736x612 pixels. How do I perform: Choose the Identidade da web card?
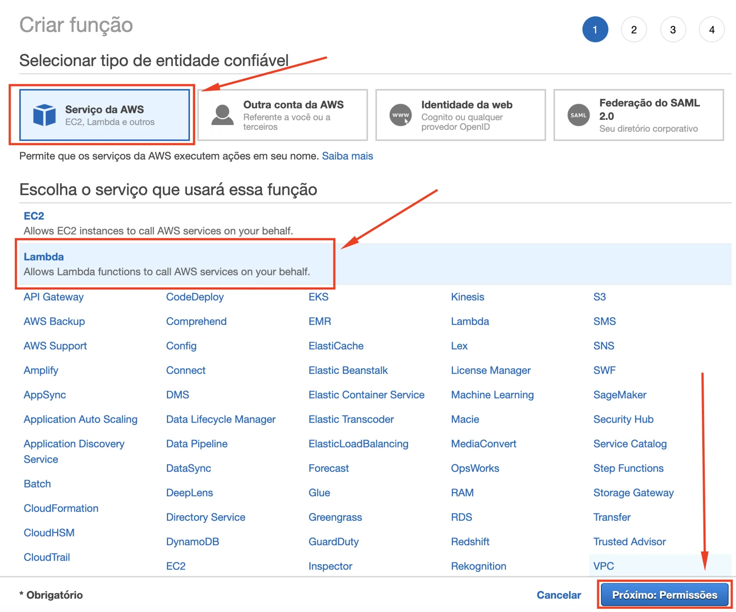coord(460,115)
